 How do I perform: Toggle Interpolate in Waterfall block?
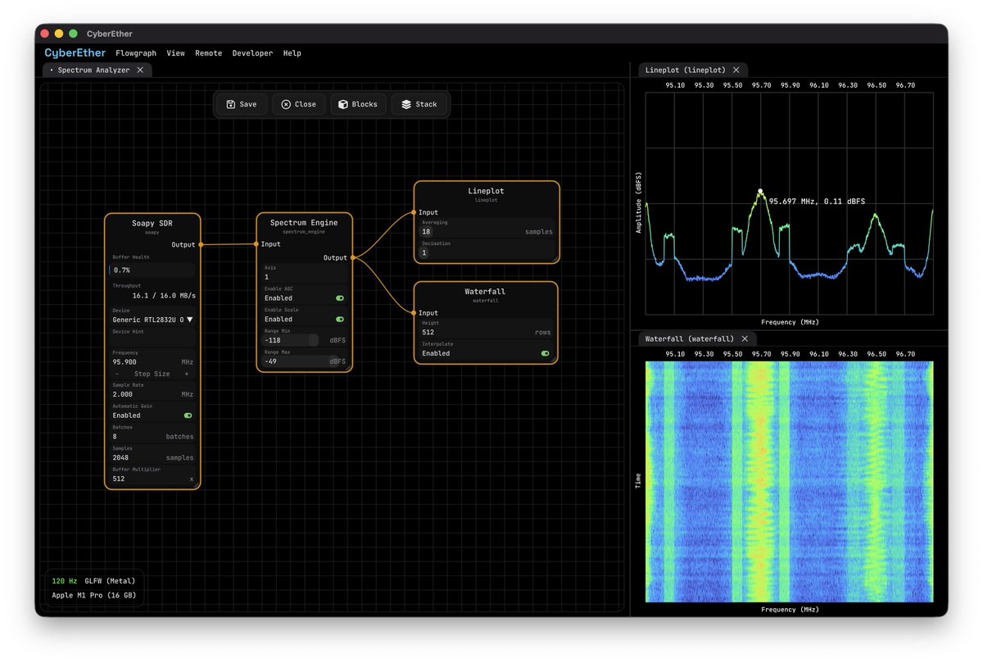[x=545, y=353]
